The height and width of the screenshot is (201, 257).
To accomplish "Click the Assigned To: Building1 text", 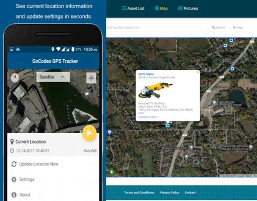I will click(152, 103).
